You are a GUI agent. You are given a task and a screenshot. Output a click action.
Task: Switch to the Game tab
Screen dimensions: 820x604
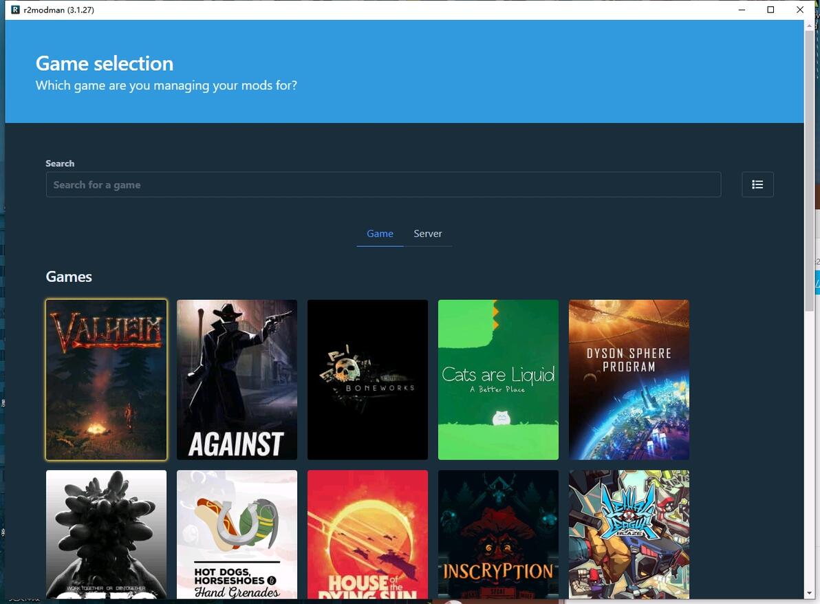pyautogui.click(x=380, y=234)
